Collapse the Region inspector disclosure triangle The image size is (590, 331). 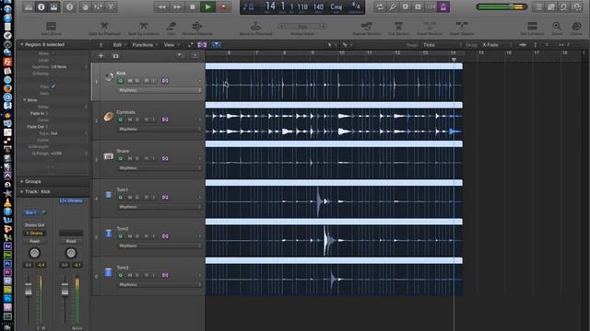click(x=21, y=44)
